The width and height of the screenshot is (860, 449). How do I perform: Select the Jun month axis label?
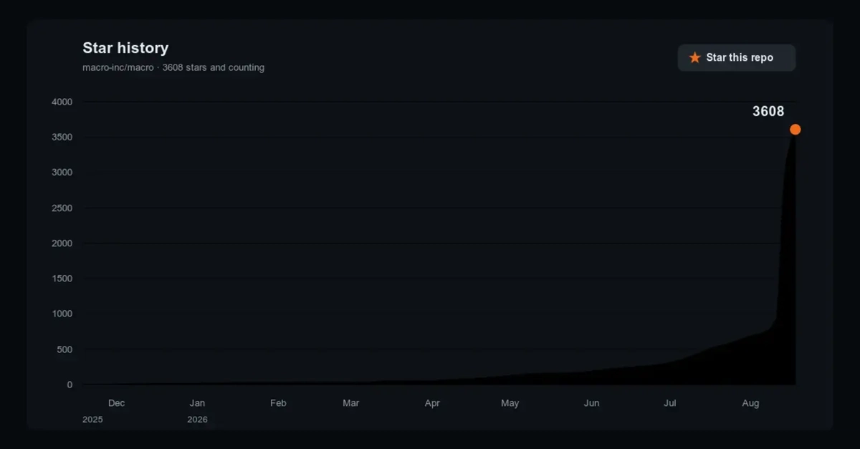point(591,403)
